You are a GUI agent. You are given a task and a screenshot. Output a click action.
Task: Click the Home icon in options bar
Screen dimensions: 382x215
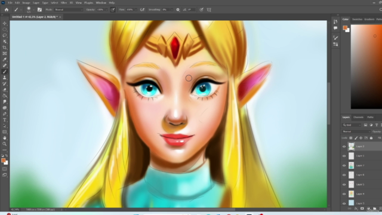point(7,10)
